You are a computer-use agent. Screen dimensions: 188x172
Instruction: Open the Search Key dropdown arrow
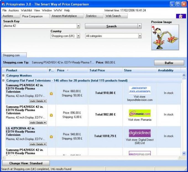click(x=79, y=26)
